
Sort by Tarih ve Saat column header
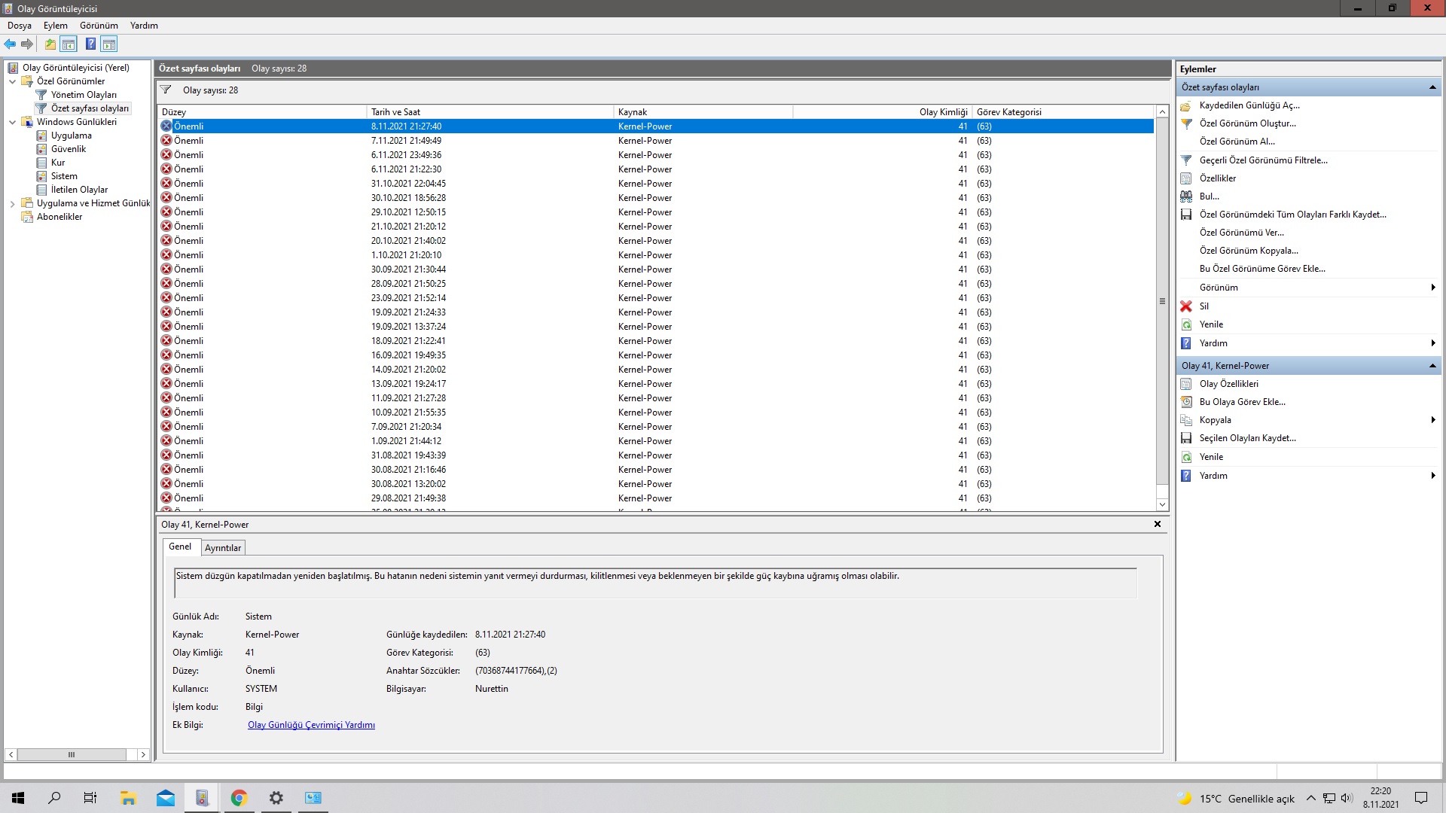395,112
